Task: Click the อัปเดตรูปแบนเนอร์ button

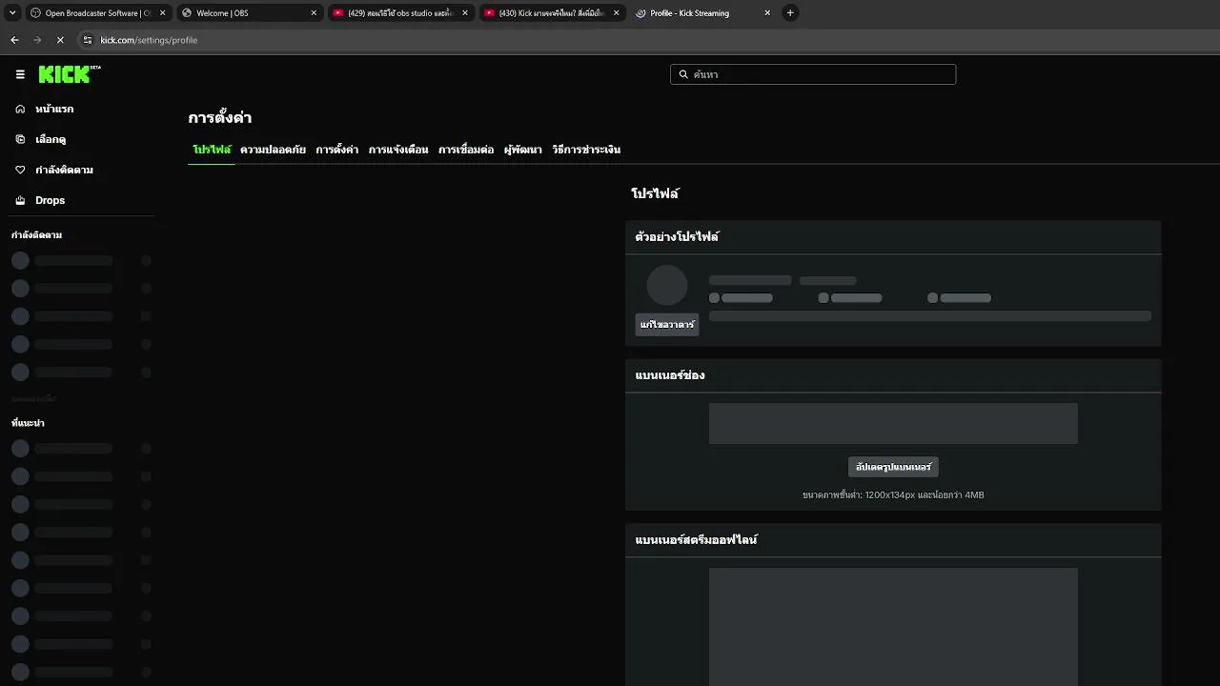Action: [x=893, y=467]
